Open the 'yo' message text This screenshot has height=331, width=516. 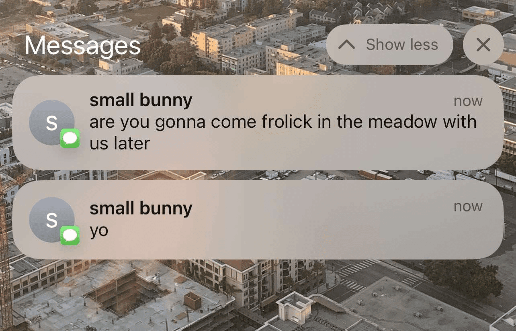tap(99, 231)
